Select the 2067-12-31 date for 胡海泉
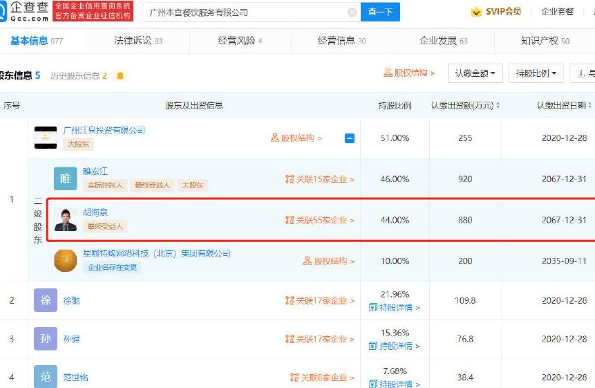Image resolution: width=595 pixels, height=388 pixels. [564, 220]
